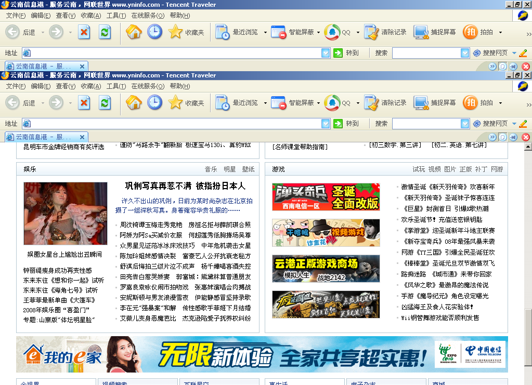Screen dimensions: 532x385
Task: Open headline 巩俐写真再惹不满 被指扮日本人
Action: point(185,185)
